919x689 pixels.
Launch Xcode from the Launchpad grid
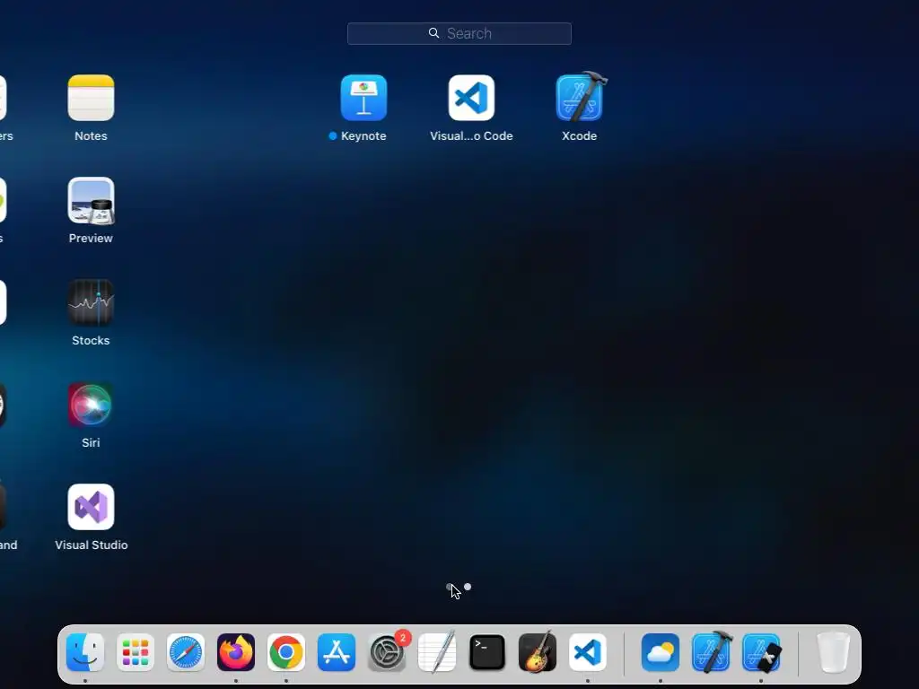[579, 97]
